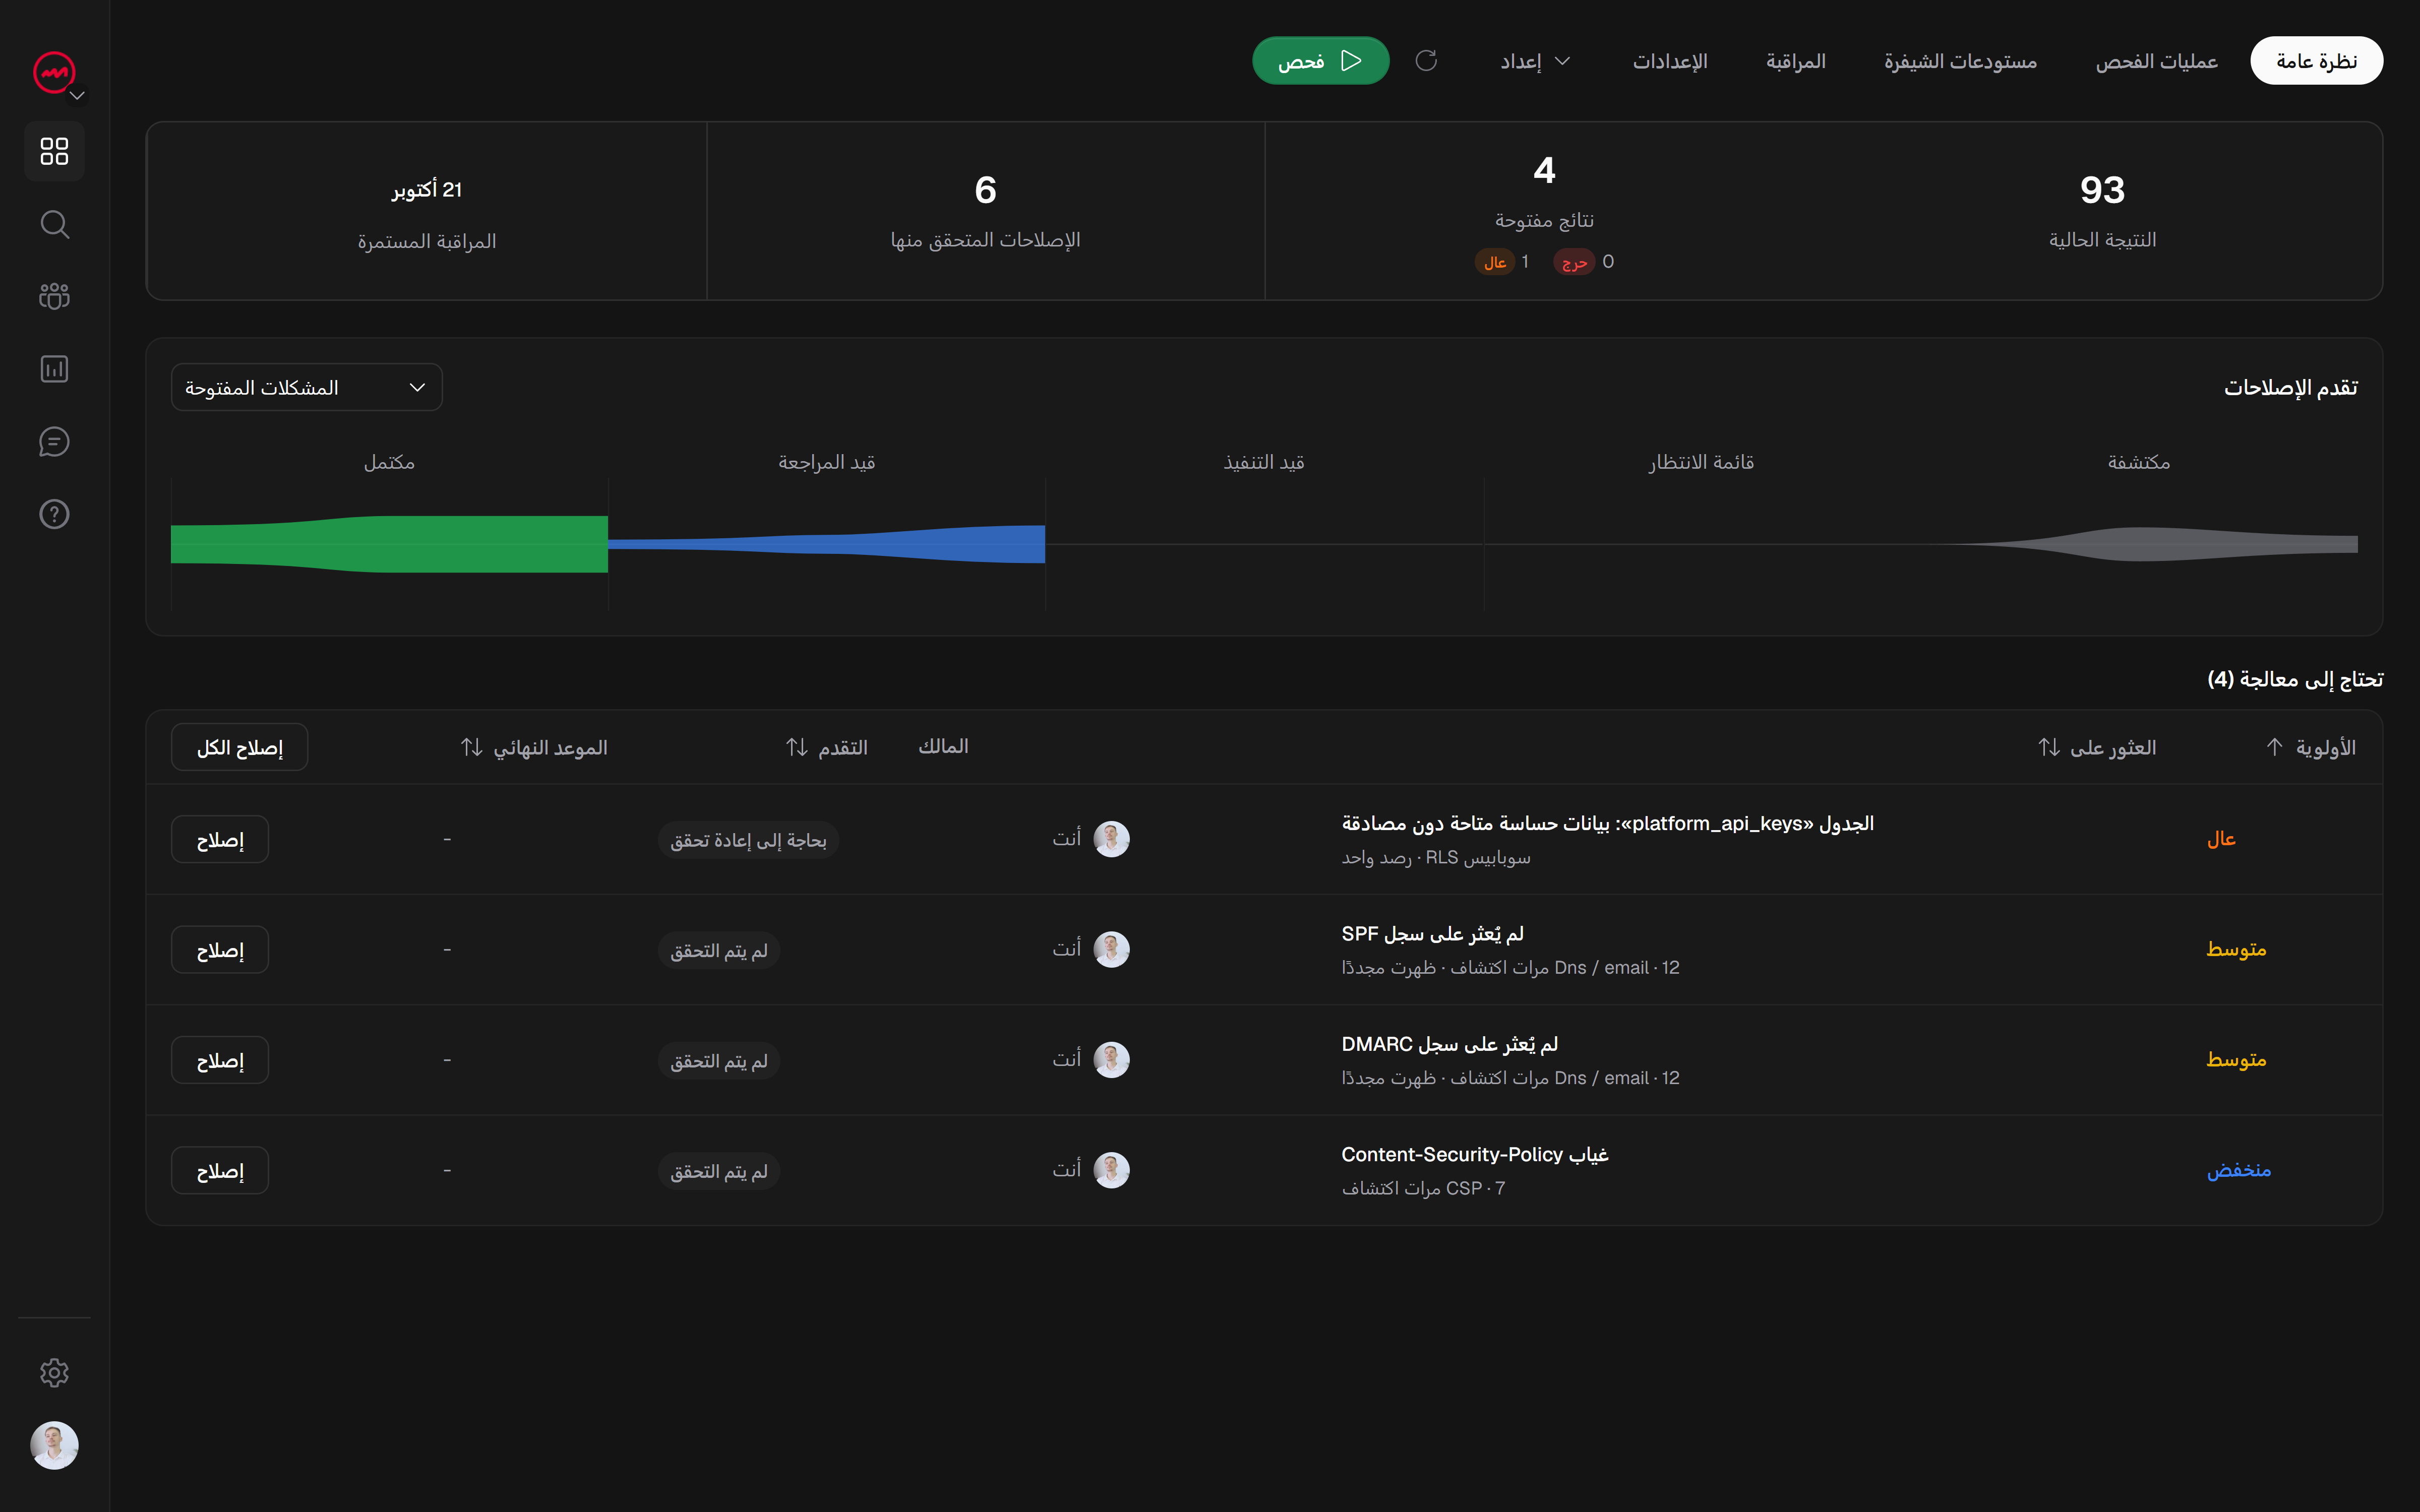Click the green مكتمل segment in progress chart
2420x1512 pixels.
[389, 544]
